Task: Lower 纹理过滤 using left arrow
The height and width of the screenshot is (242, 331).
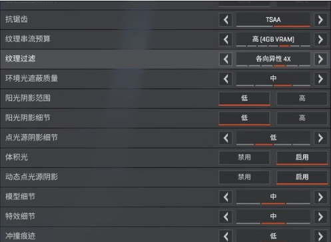Action: click(226, 59)
